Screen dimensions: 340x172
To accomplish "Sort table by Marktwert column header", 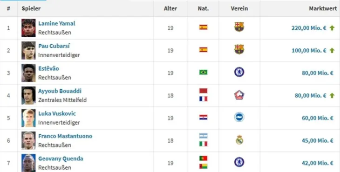I will [323, 8].
